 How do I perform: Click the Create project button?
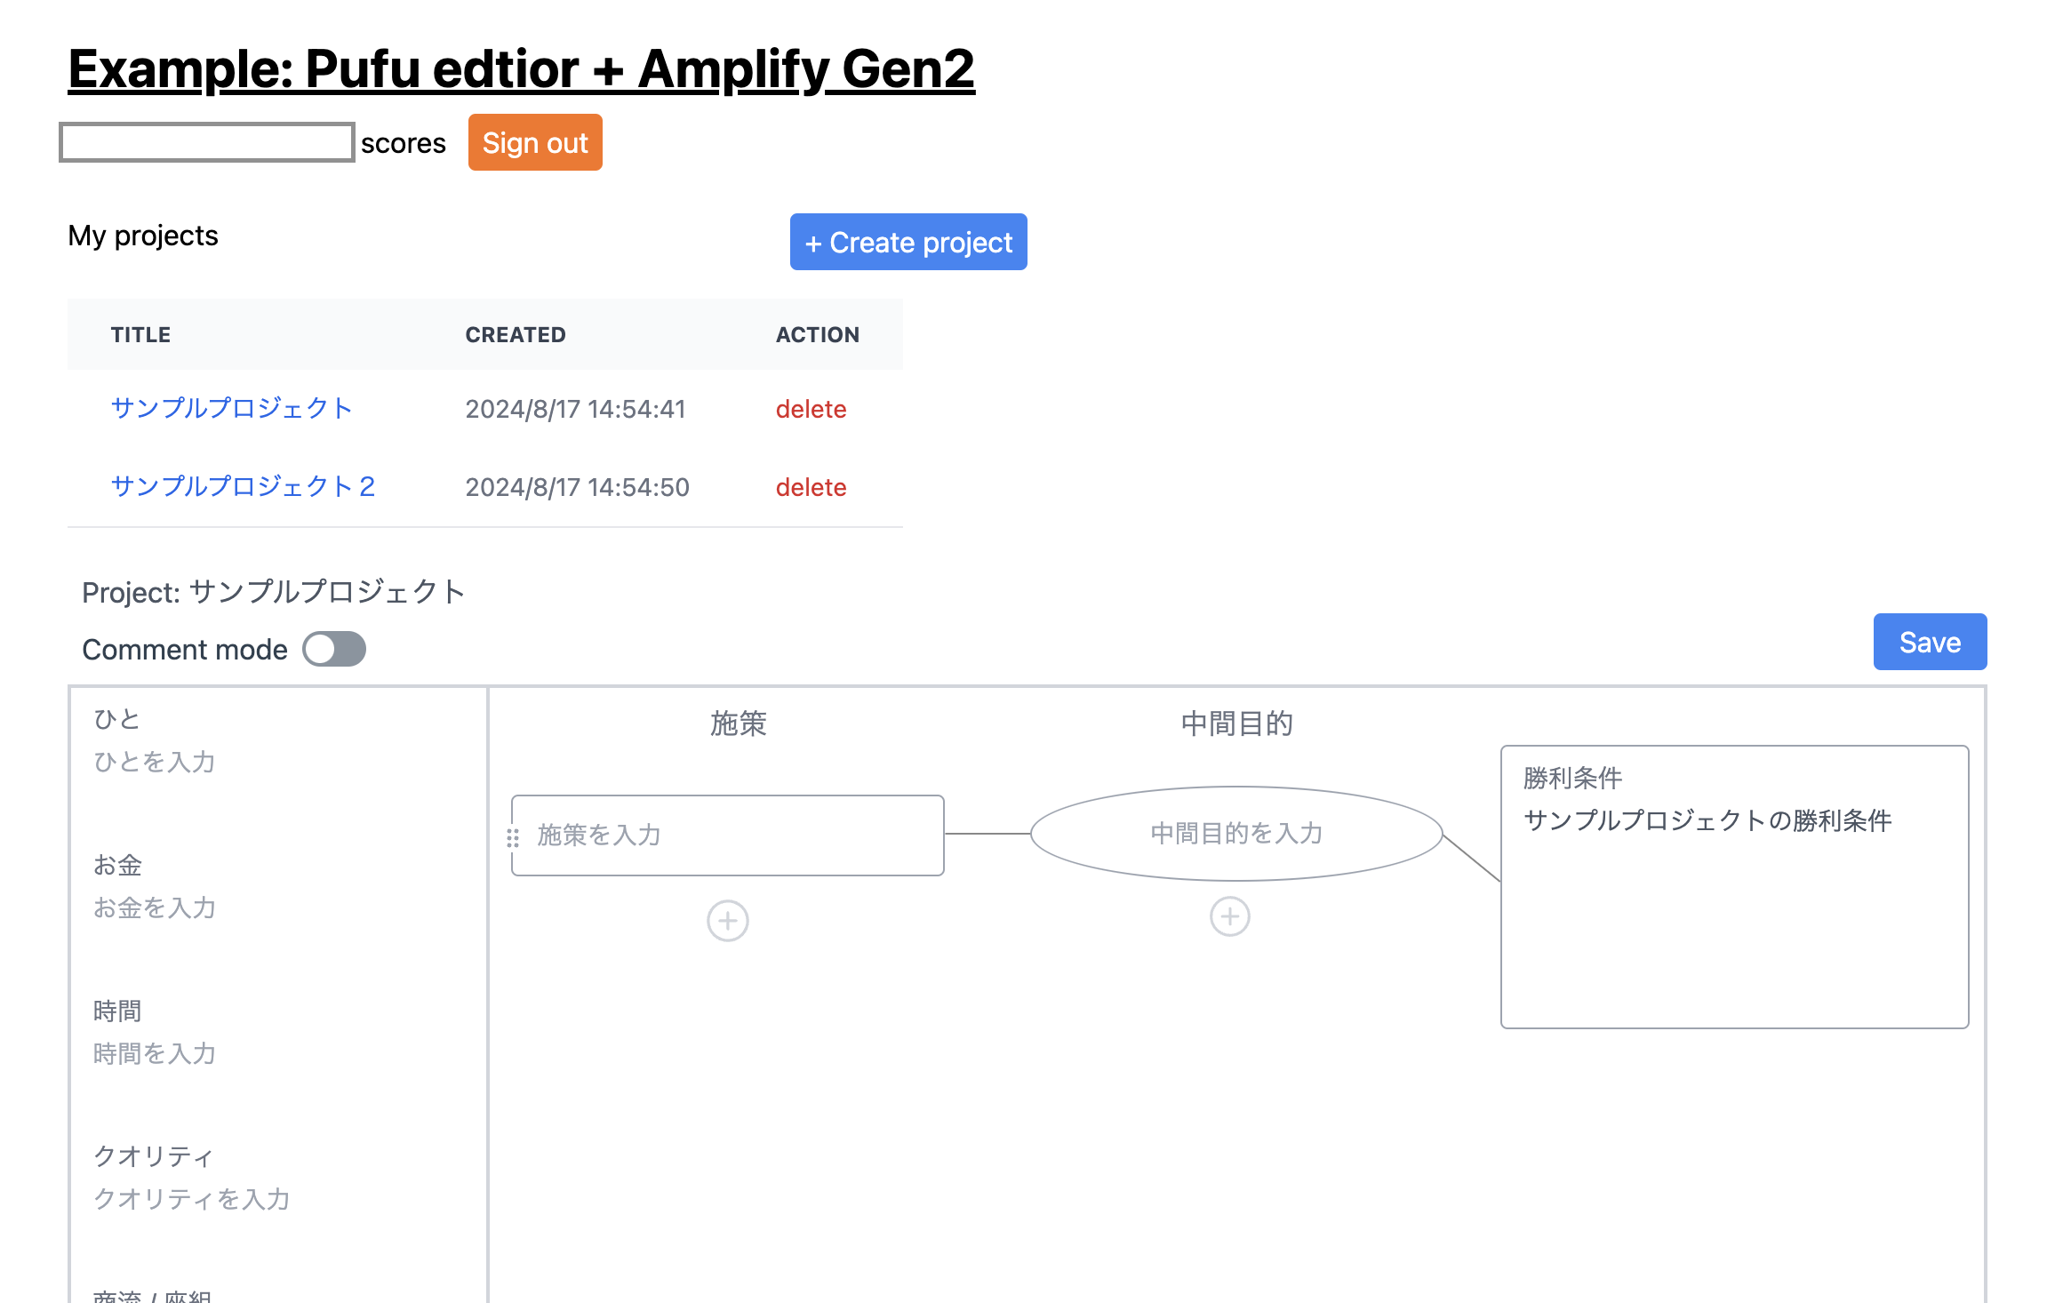tap(908, 242)
